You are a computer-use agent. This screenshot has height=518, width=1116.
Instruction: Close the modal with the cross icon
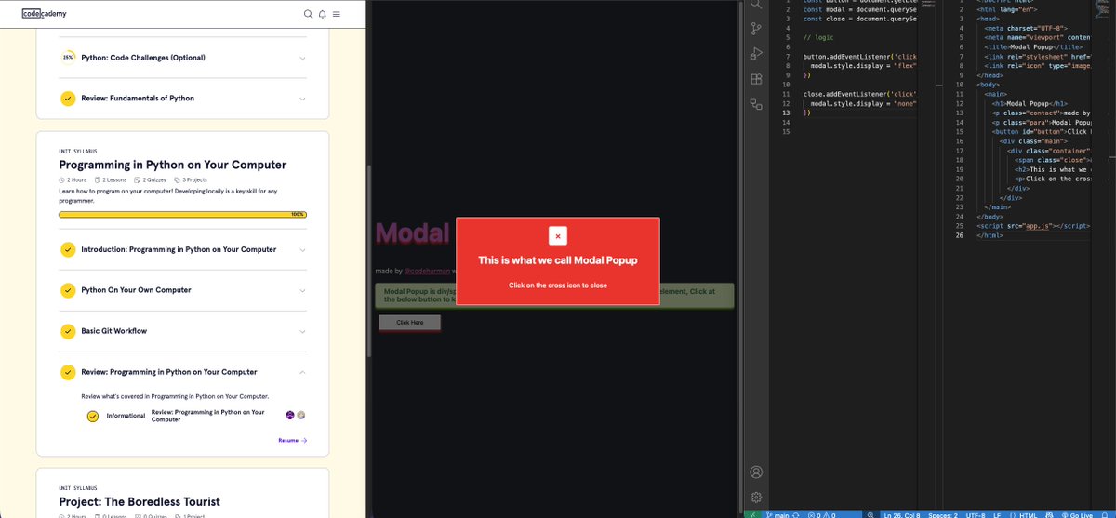(x=557, y=236)
